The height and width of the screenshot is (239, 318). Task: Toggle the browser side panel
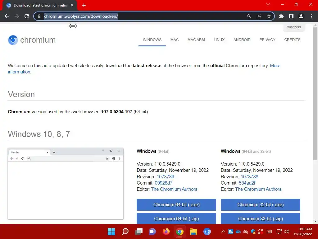pos(291,16)
